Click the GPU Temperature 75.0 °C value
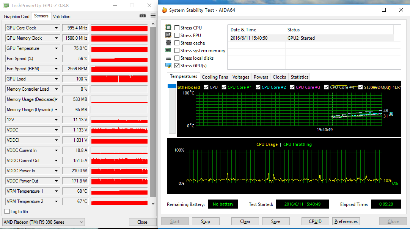 [x=75, y=48]
